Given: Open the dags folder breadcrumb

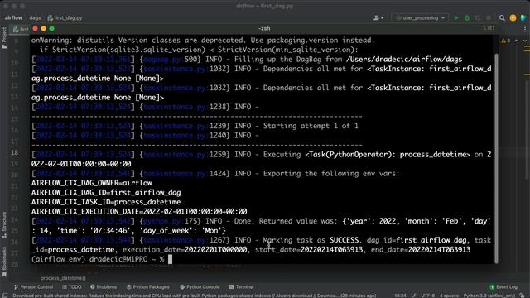Looking at the screenshot, I should point(35,18).
